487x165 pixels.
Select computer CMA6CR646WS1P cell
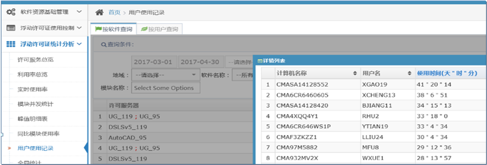[x=317, y=126]
